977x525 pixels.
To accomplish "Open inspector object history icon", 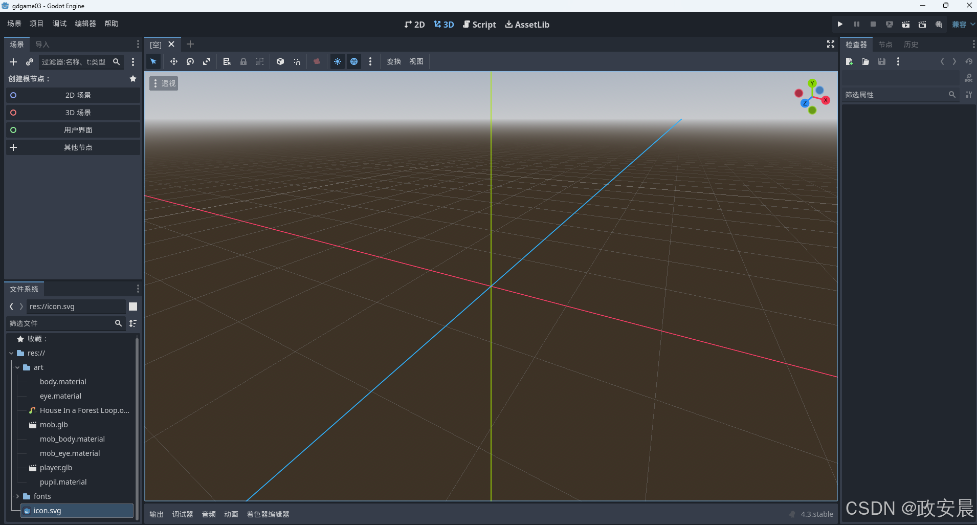I will 969,61.
